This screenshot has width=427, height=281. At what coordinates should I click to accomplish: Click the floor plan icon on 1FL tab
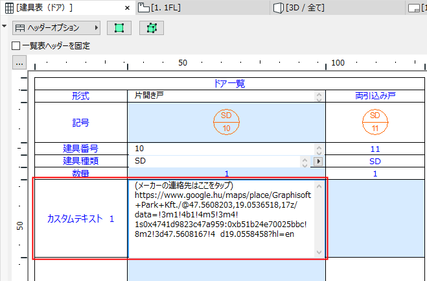point(143,8)
